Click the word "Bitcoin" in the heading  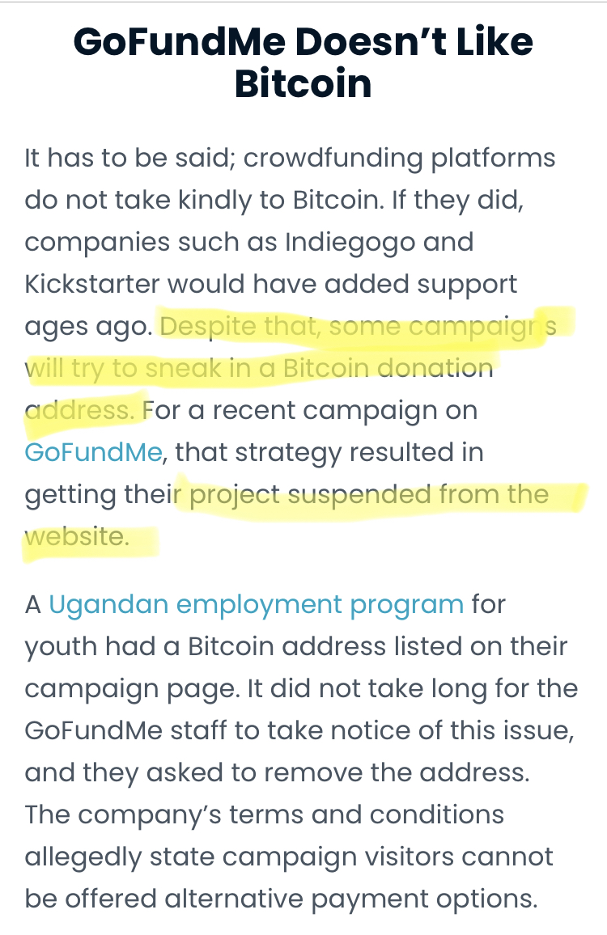[x=303, y=82]
